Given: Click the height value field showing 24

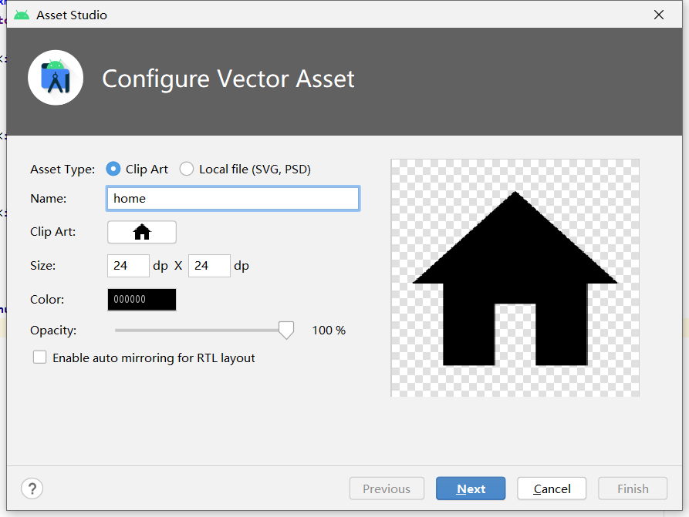Looking at the screenshot, I should pyautogui.click(x=209, y=265).
